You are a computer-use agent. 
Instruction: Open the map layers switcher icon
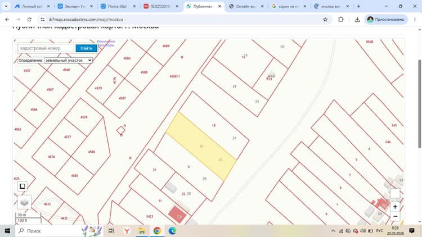(24, 202)
